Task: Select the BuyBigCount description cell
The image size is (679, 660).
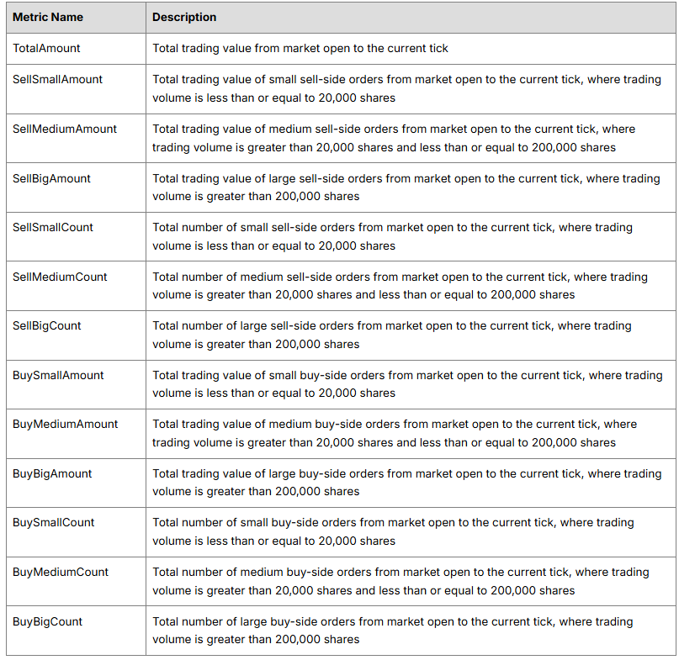Action: point(411,630)
